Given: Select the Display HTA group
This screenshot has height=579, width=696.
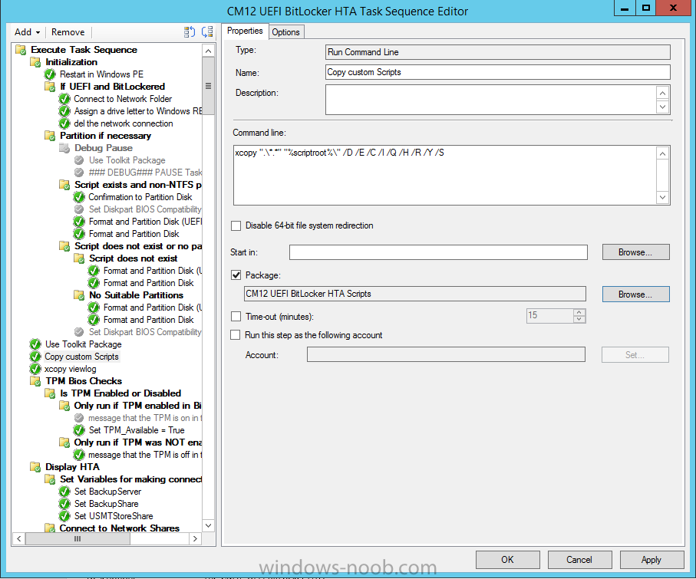Looking at the screenshot, I should click(72, 467).
